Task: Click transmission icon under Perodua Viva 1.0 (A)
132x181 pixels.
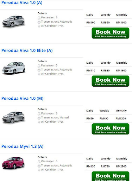Action: [39, 22]
